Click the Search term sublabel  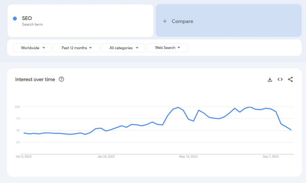(32, 25)
